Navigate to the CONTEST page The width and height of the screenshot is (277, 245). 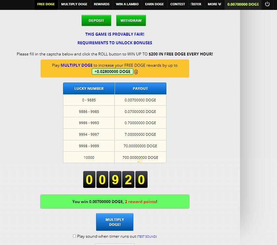pos(178,4)
